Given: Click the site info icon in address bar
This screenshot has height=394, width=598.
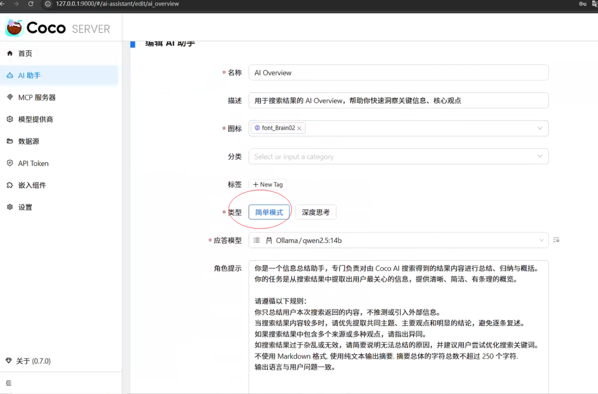Looking at the screenshot, I should click(x=48, y=4).
